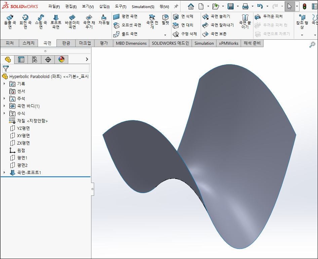Open the Simulation(S) menu
Screen dimensions: 318x259
(143, 6)
